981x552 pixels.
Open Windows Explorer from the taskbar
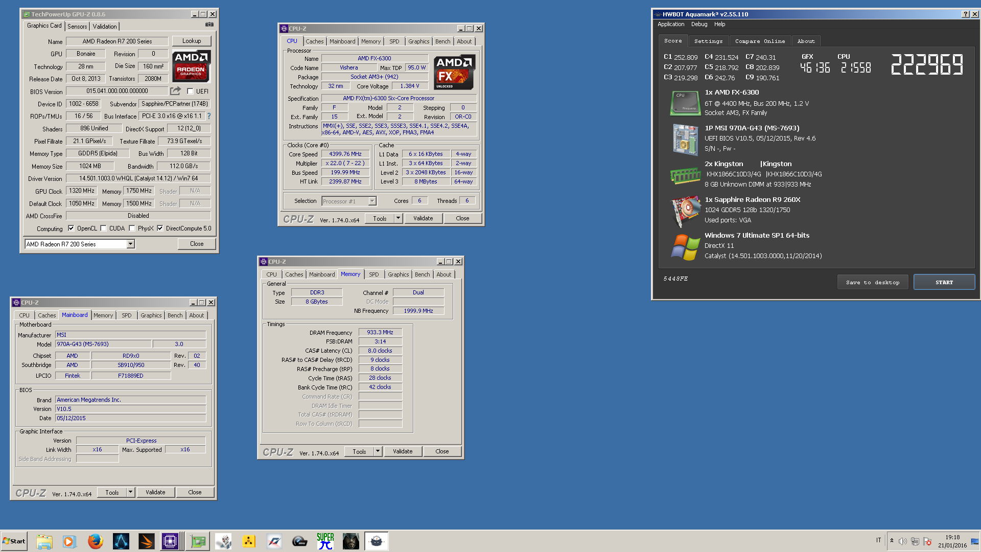[x=44, y=541]
